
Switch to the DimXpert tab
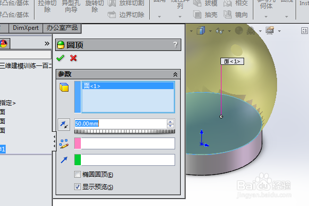pos(26,28)
